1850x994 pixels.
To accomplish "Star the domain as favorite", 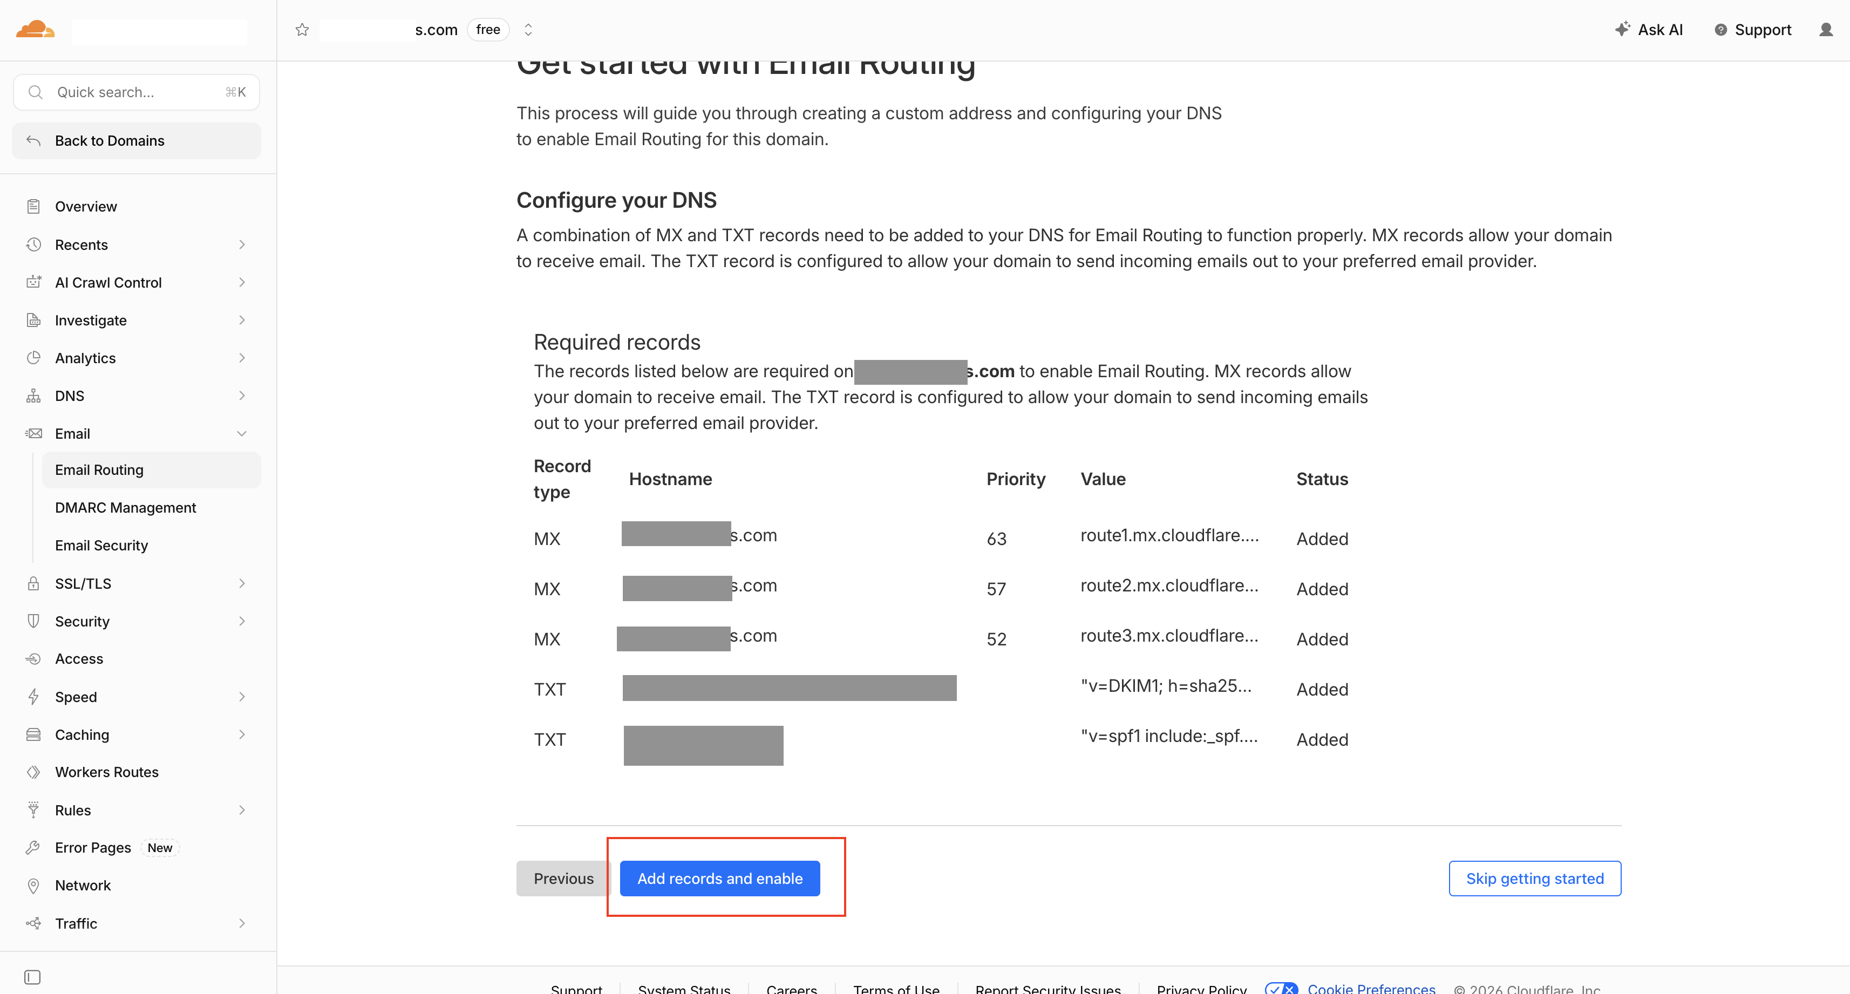I will 302,30.
